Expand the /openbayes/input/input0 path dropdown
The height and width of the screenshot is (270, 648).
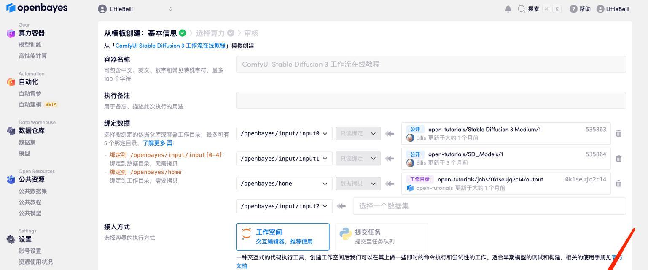(x=284, y=134)
